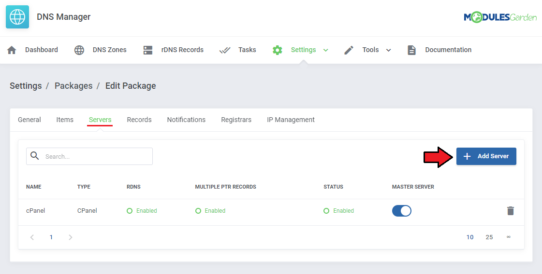542x274 pixels.
Task: Click the Dashboard home icon
Action: [x=12, y=50]
